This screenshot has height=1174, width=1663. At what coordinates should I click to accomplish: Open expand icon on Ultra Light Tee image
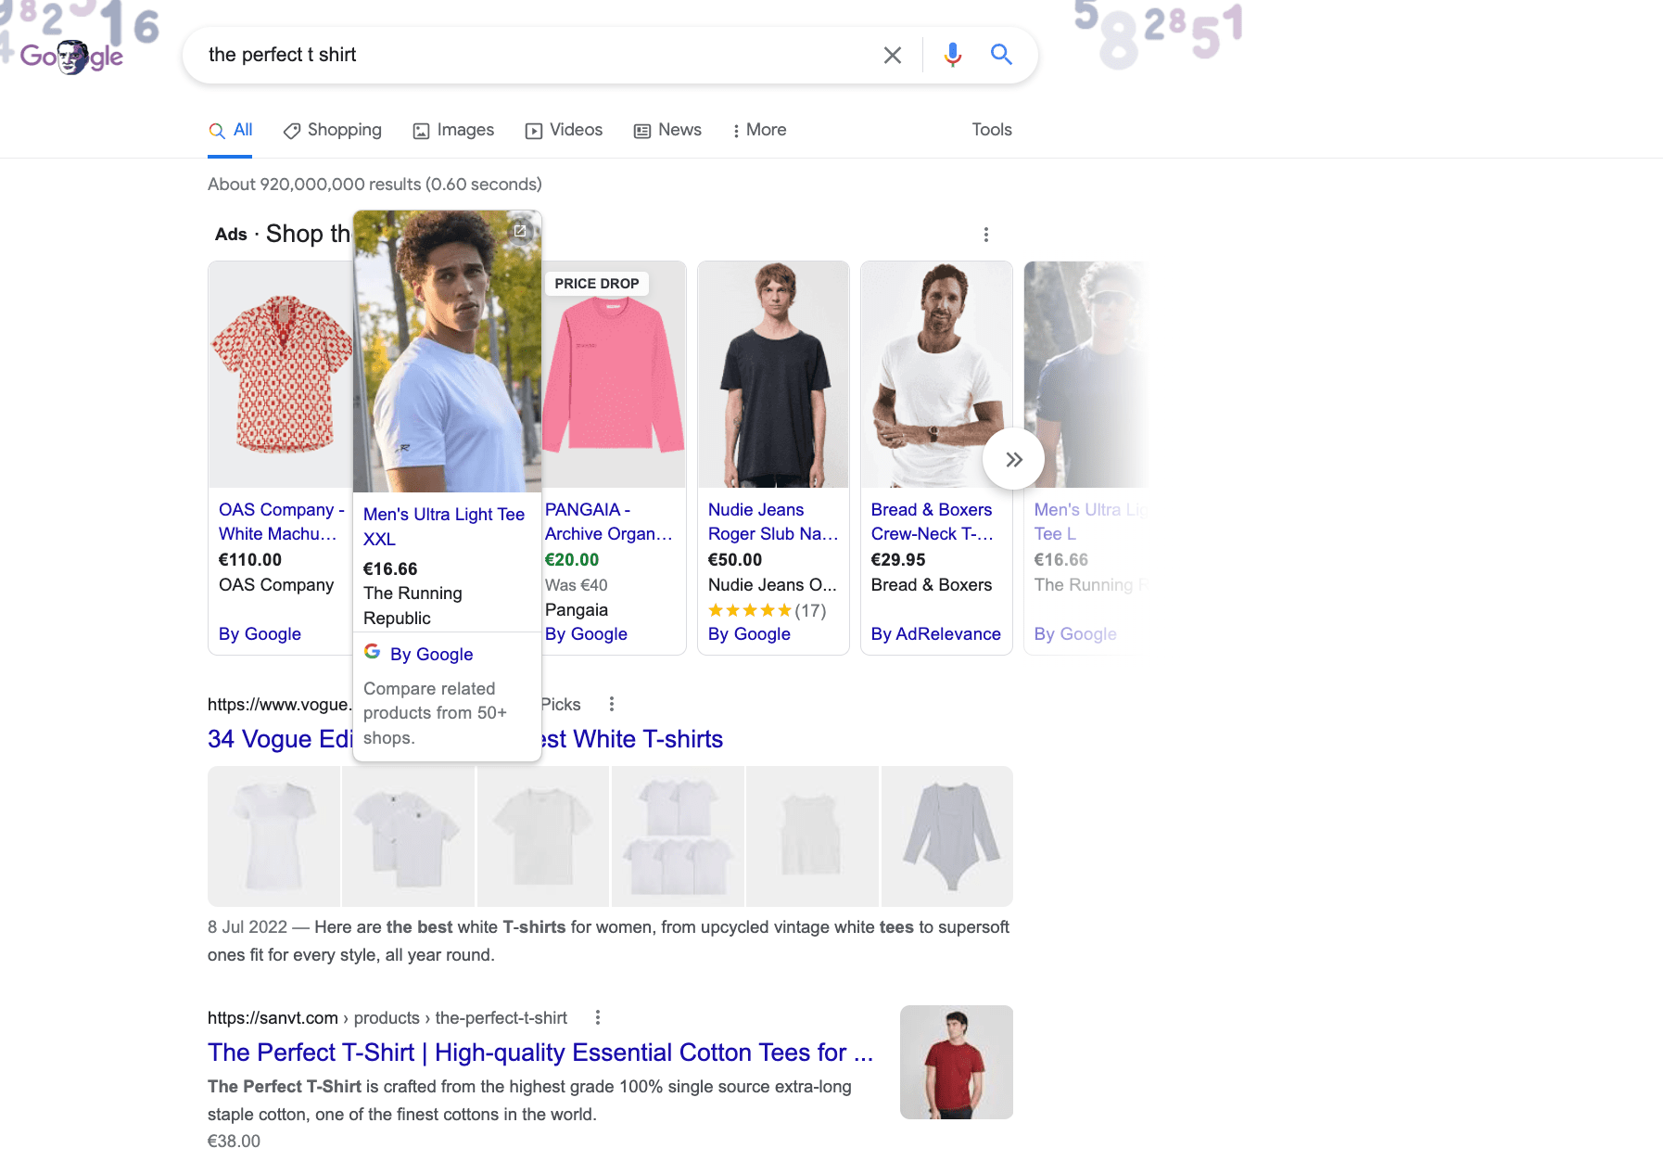click(x=520, y=231)
